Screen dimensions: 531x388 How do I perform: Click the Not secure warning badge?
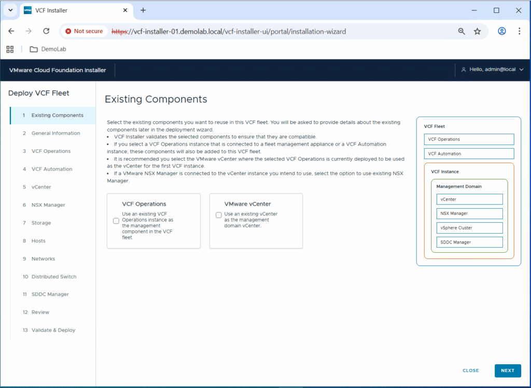click(x=84, y=31)
